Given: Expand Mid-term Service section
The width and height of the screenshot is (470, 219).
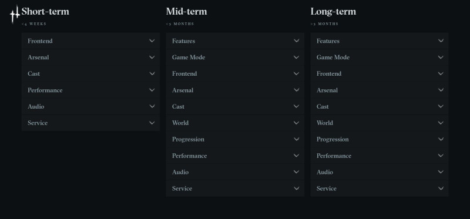Looking at the screenshot, I should point(235,188).
